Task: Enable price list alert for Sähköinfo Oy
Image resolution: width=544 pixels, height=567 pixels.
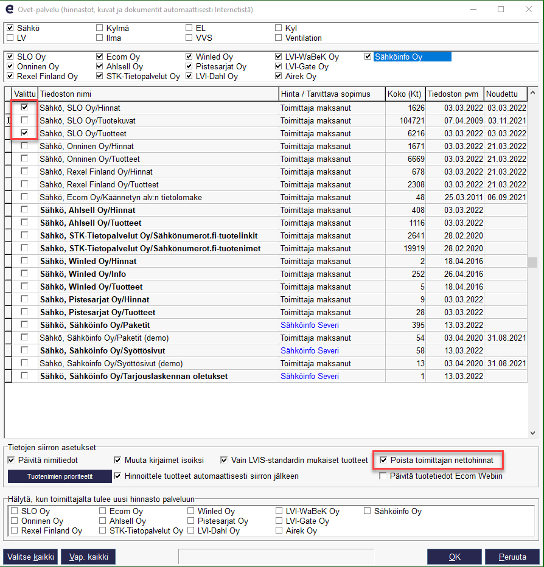Action: click(x=367, y=511)
